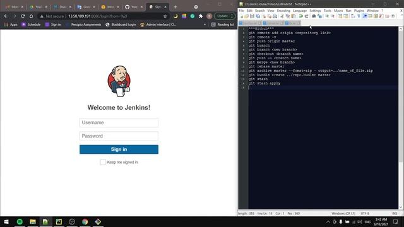404x227 pixels.
Task: Click the Notepad++ Paste toolbar icon
Action: click(294, 16)
